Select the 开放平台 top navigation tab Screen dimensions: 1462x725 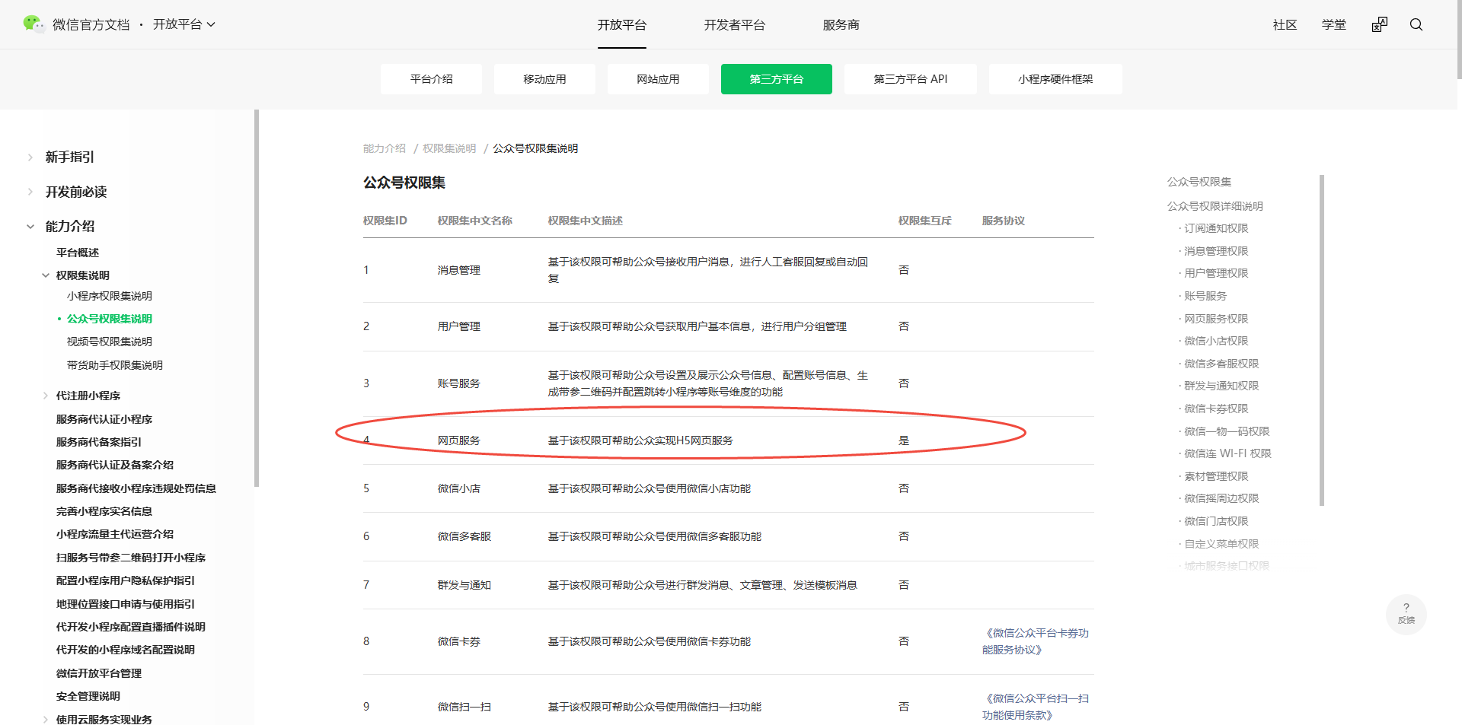coord(622,25)
